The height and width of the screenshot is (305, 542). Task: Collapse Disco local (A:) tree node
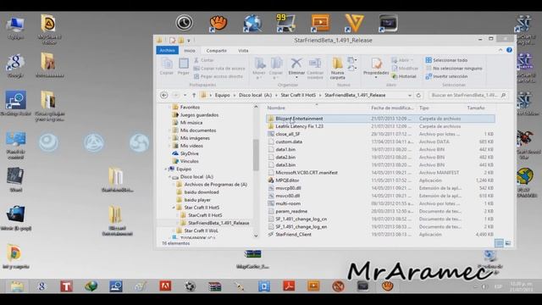(x=169, y=177)
